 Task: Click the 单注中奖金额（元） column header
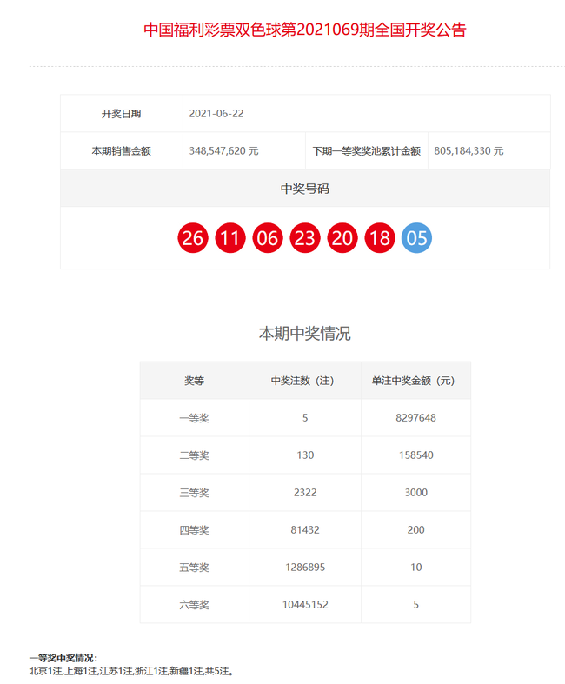(415, 381)
